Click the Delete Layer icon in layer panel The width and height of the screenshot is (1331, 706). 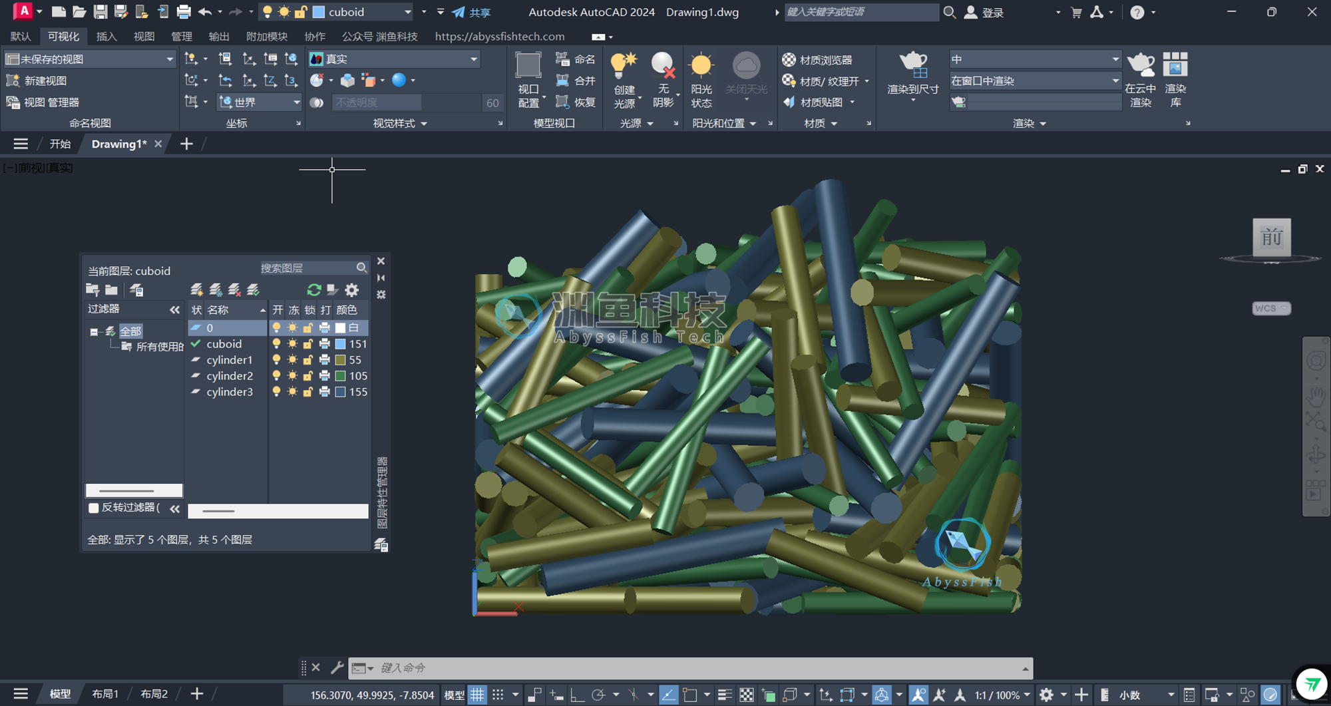point(234,289)
